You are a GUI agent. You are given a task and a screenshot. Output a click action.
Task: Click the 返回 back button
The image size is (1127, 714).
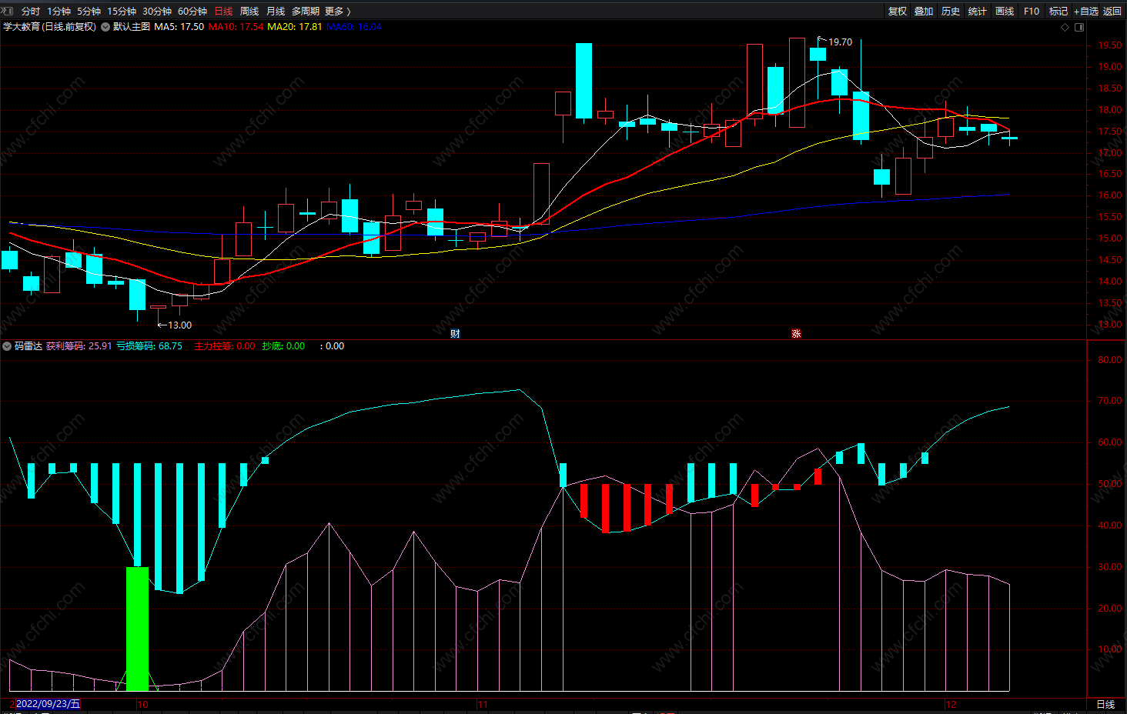[x=1112, y=11]
